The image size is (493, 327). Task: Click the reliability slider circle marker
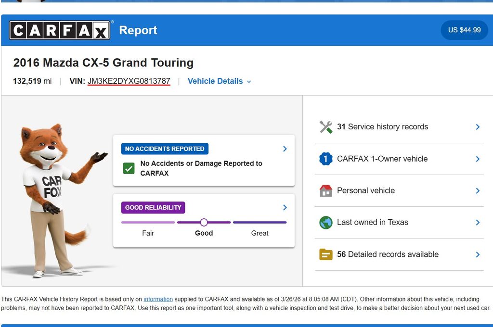click(x=204, y=222)
